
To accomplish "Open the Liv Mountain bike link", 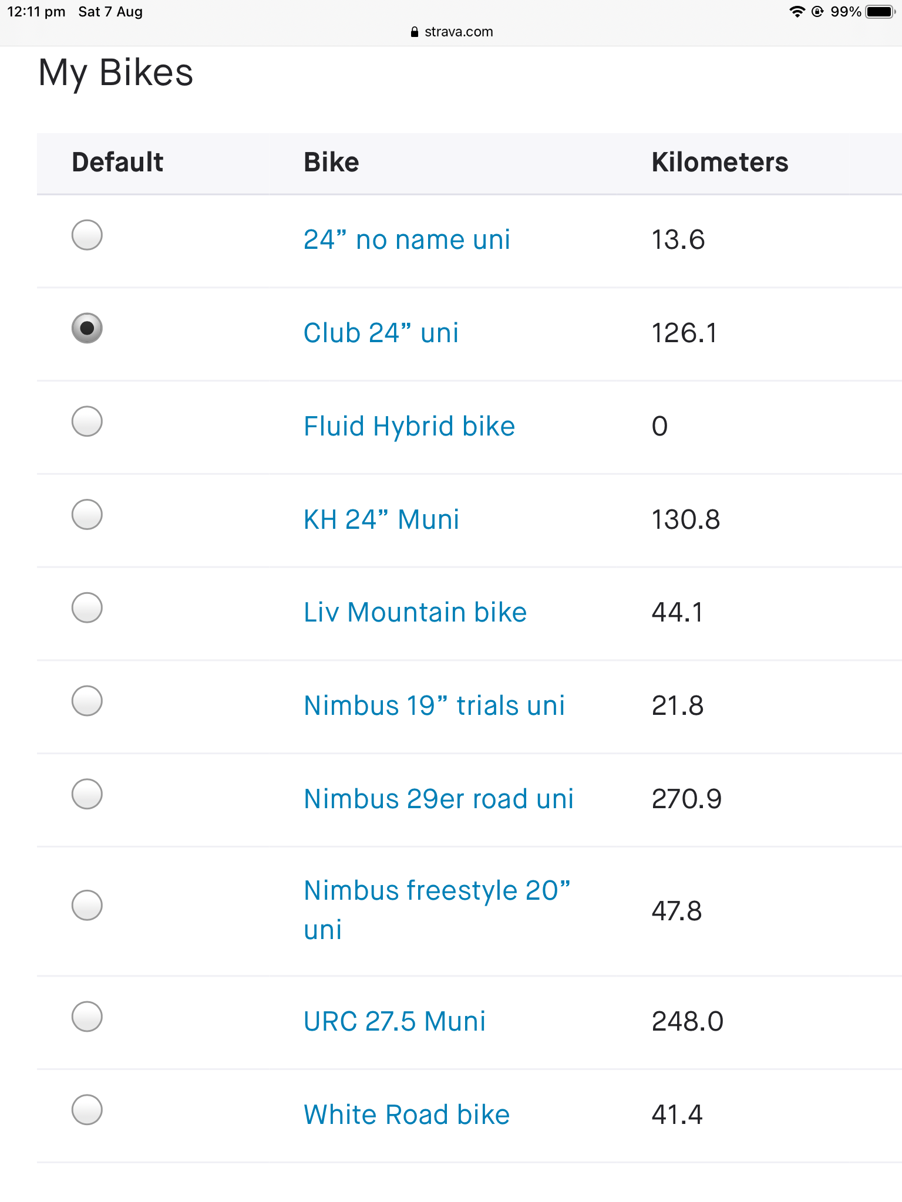I will click(x=415, y=612).
